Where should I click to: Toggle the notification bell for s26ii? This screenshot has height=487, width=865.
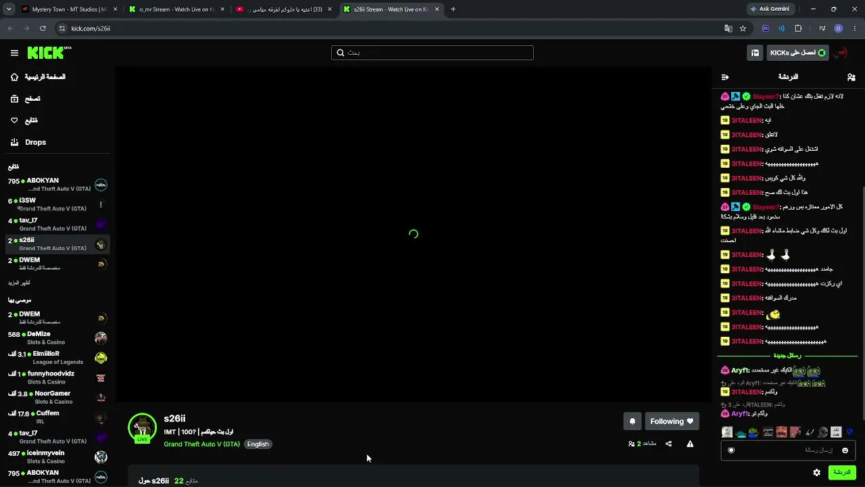633,421
